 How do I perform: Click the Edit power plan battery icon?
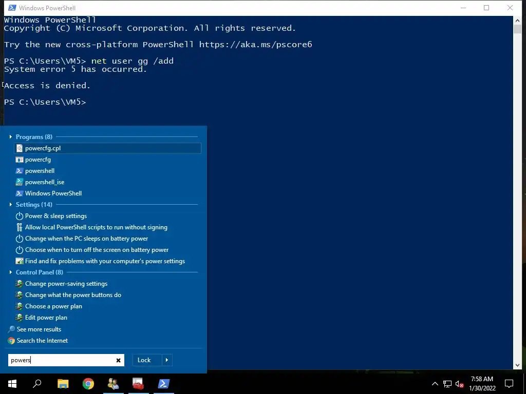tap(19, 317)
